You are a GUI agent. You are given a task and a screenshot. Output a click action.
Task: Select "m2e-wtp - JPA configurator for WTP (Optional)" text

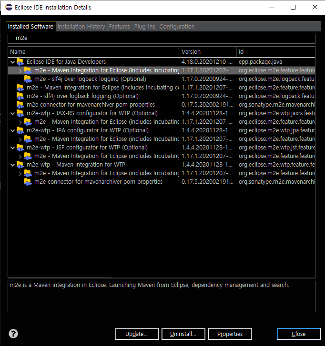tap(88, 130)
